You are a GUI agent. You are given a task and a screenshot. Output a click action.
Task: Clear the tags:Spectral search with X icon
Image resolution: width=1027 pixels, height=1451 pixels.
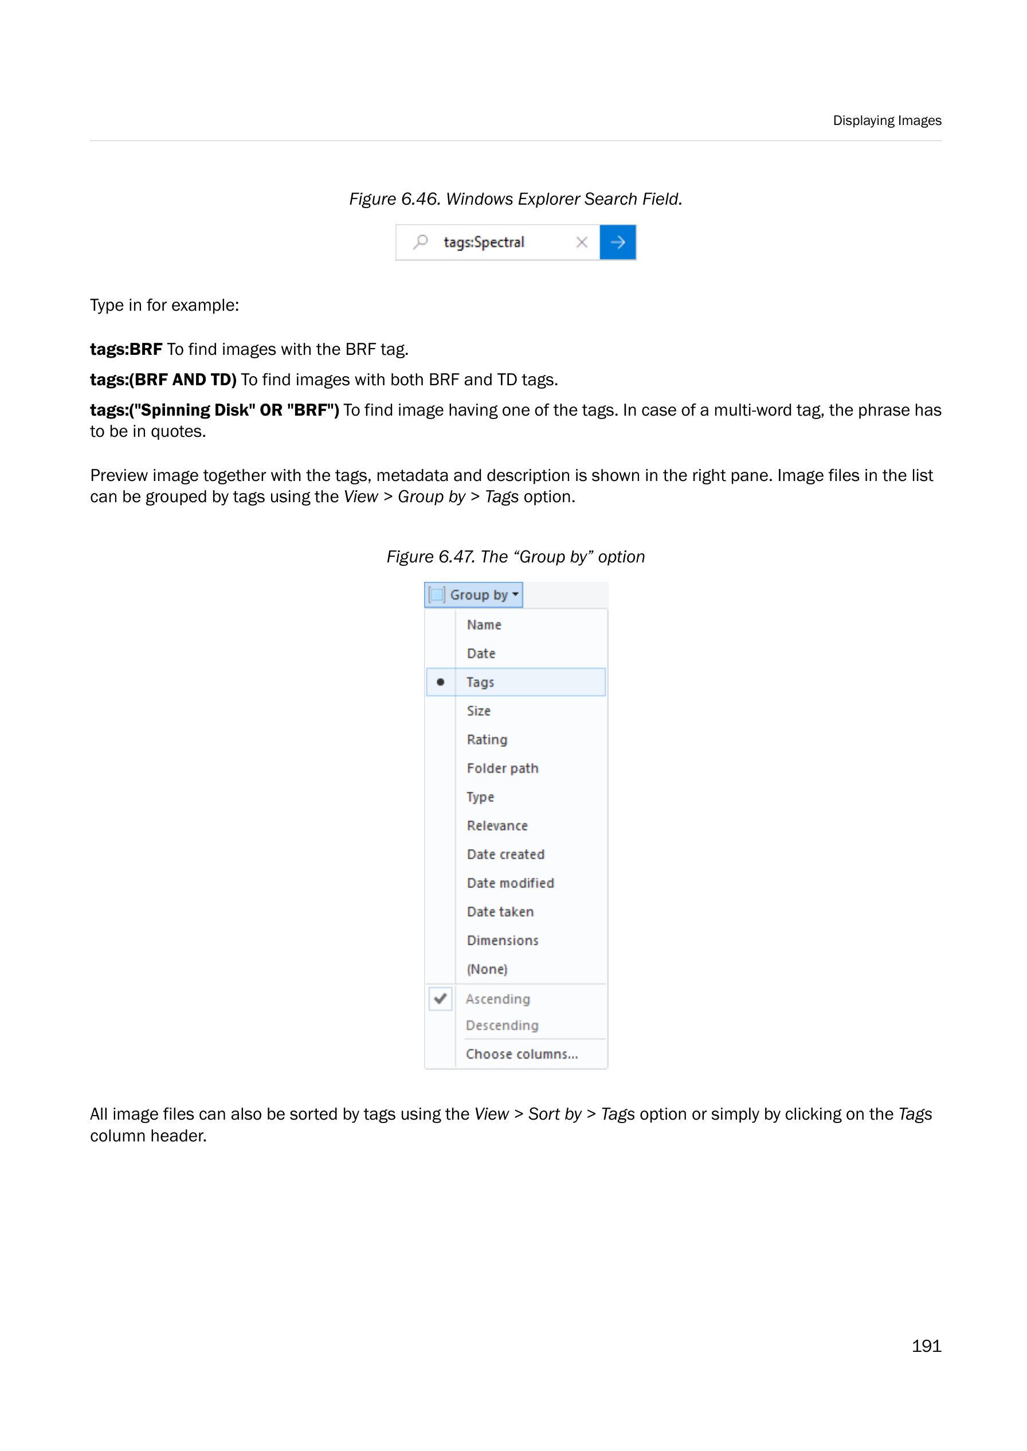(x=582, y=243)
